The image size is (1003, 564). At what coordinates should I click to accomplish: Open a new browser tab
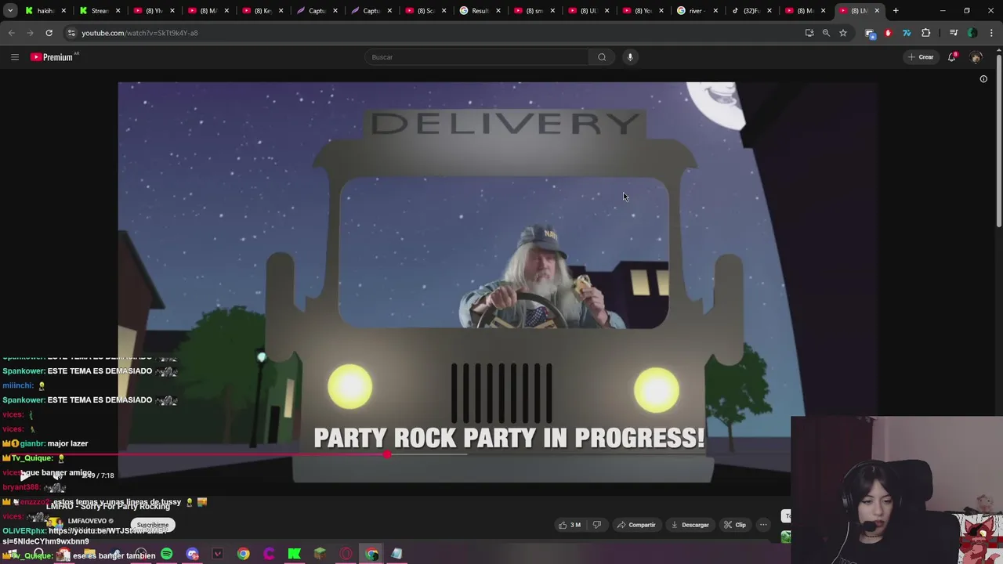point(896,11)
